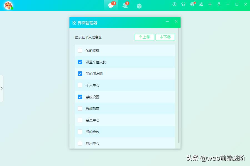Click the film reel icon with red dot
This screenshot has width=250, height=166.
(x=192, y=4)
